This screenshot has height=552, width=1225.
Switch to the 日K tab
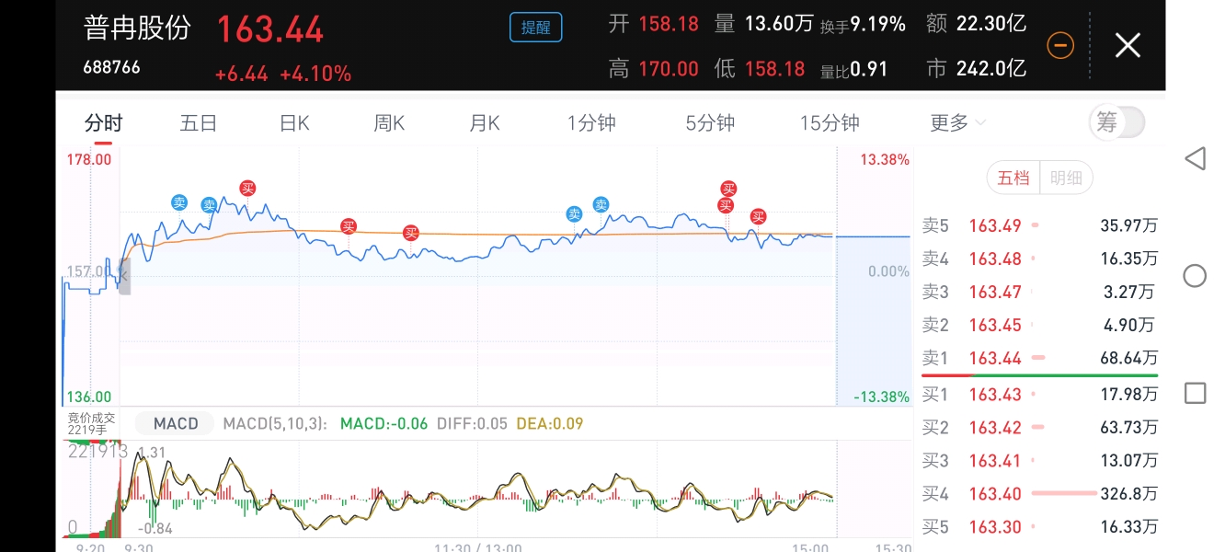[x=294, y=123]
